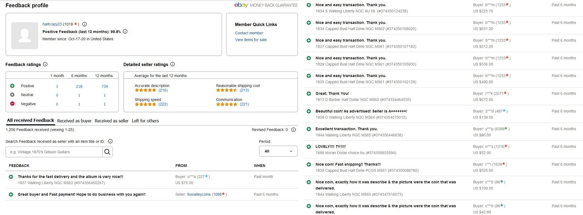Click Contact member link
Screen dimensions: 583x215
pos(249,33)
